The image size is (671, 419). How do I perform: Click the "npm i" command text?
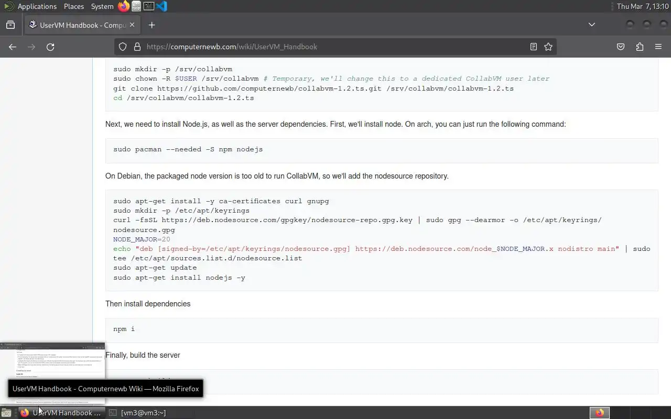pyautogui.click(x=124, y=329)
